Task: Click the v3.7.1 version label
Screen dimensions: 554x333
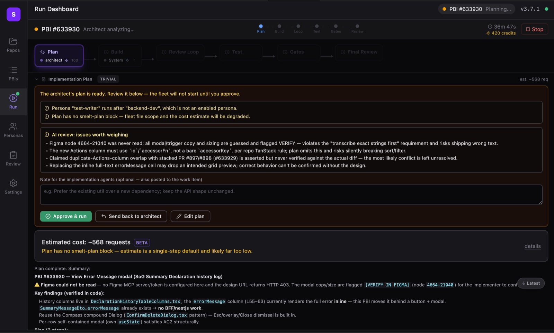Action: pyautogui.click(x=530, y=9)
